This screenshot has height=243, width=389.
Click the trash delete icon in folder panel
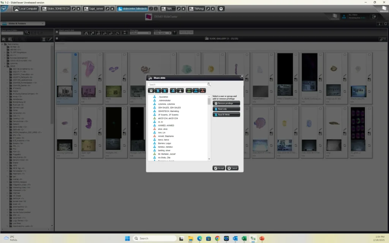pyautogui.click(x=44, y=39)
